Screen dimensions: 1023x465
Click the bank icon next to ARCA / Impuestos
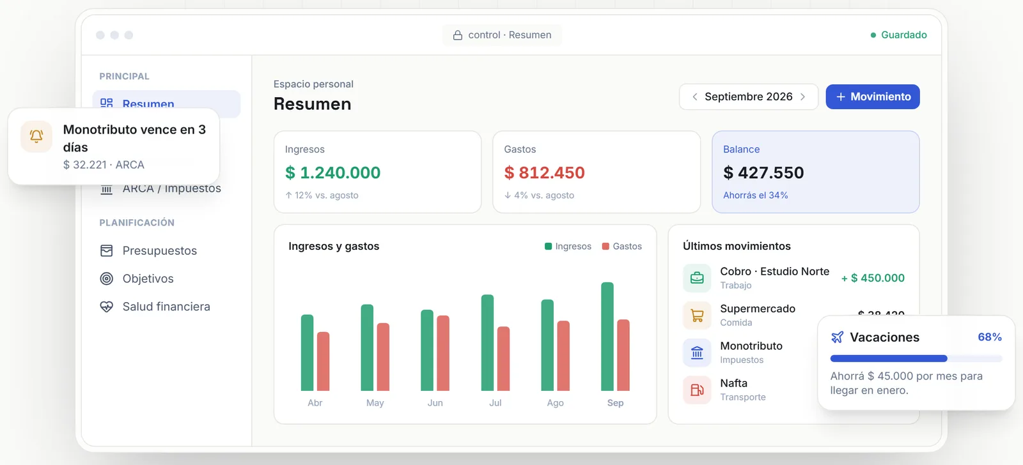point(107,189)
